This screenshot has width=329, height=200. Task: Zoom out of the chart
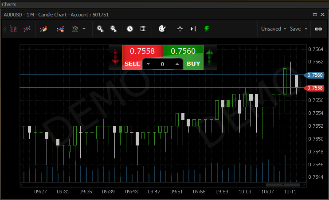(114, 29)
